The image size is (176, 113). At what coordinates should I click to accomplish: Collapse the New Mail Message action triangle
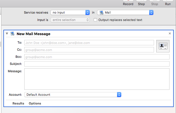7,34
